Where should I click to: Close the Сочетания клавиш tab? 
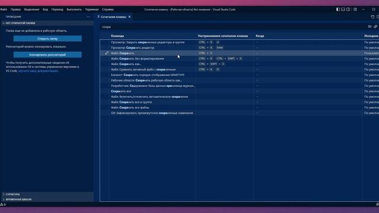click(x=130, y=17)
